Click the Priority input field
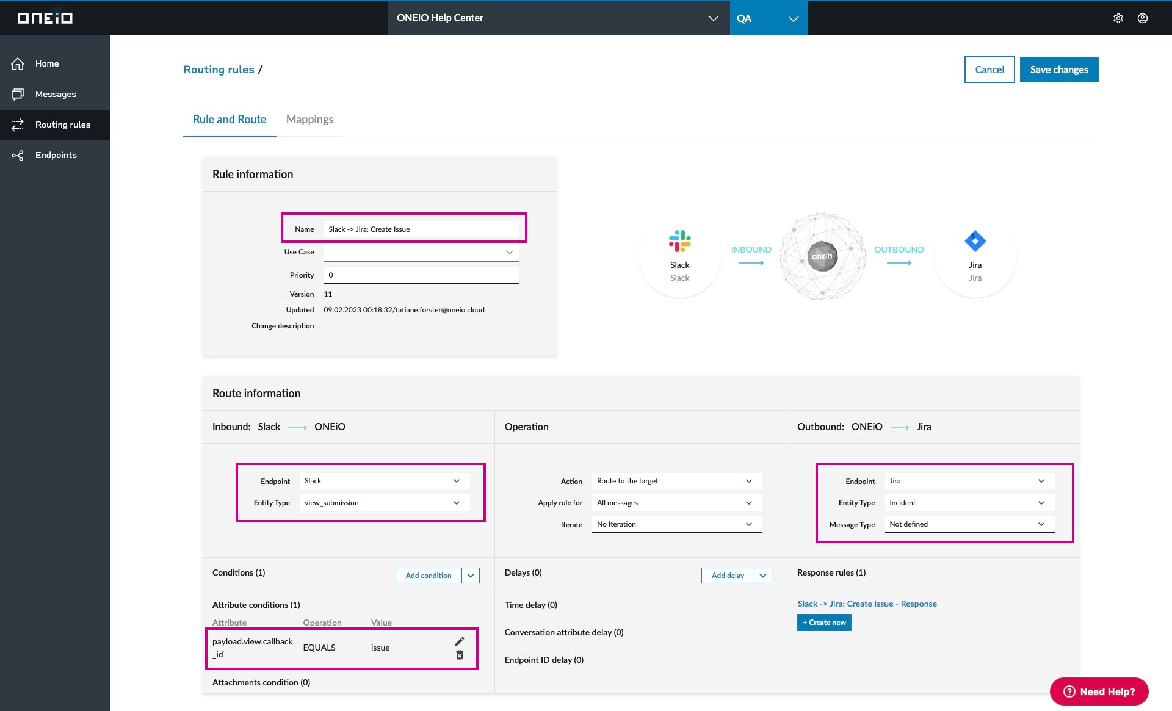The height and width of the screenshot is (711, 1172). click(x=421, y=275)
